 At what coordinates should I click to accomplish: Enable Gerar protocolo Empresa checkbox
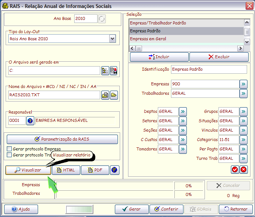(9, 149)
